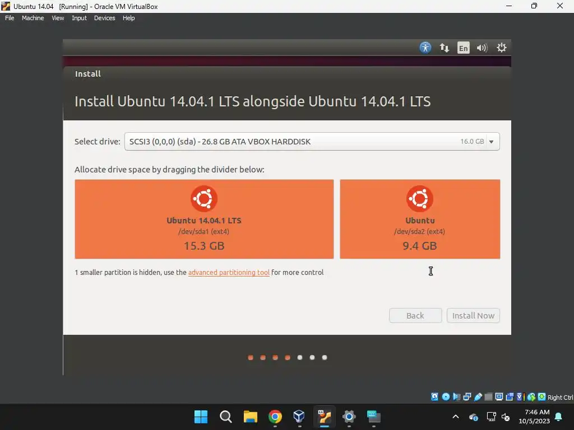Open the accessibility menu icon in Ubuntu panel
Screen dimensions: 574x430
tap(425, 48)
